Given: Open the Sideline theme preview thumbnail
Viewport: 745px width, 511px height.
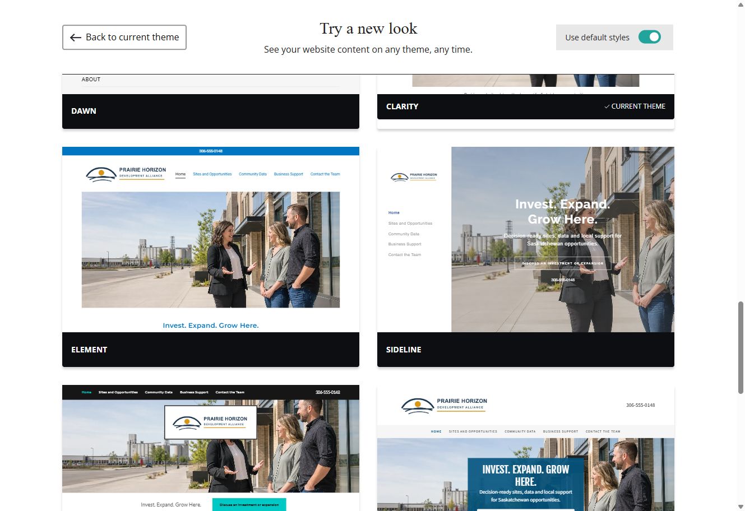Looking at the screenshot, I should [526, 240].
